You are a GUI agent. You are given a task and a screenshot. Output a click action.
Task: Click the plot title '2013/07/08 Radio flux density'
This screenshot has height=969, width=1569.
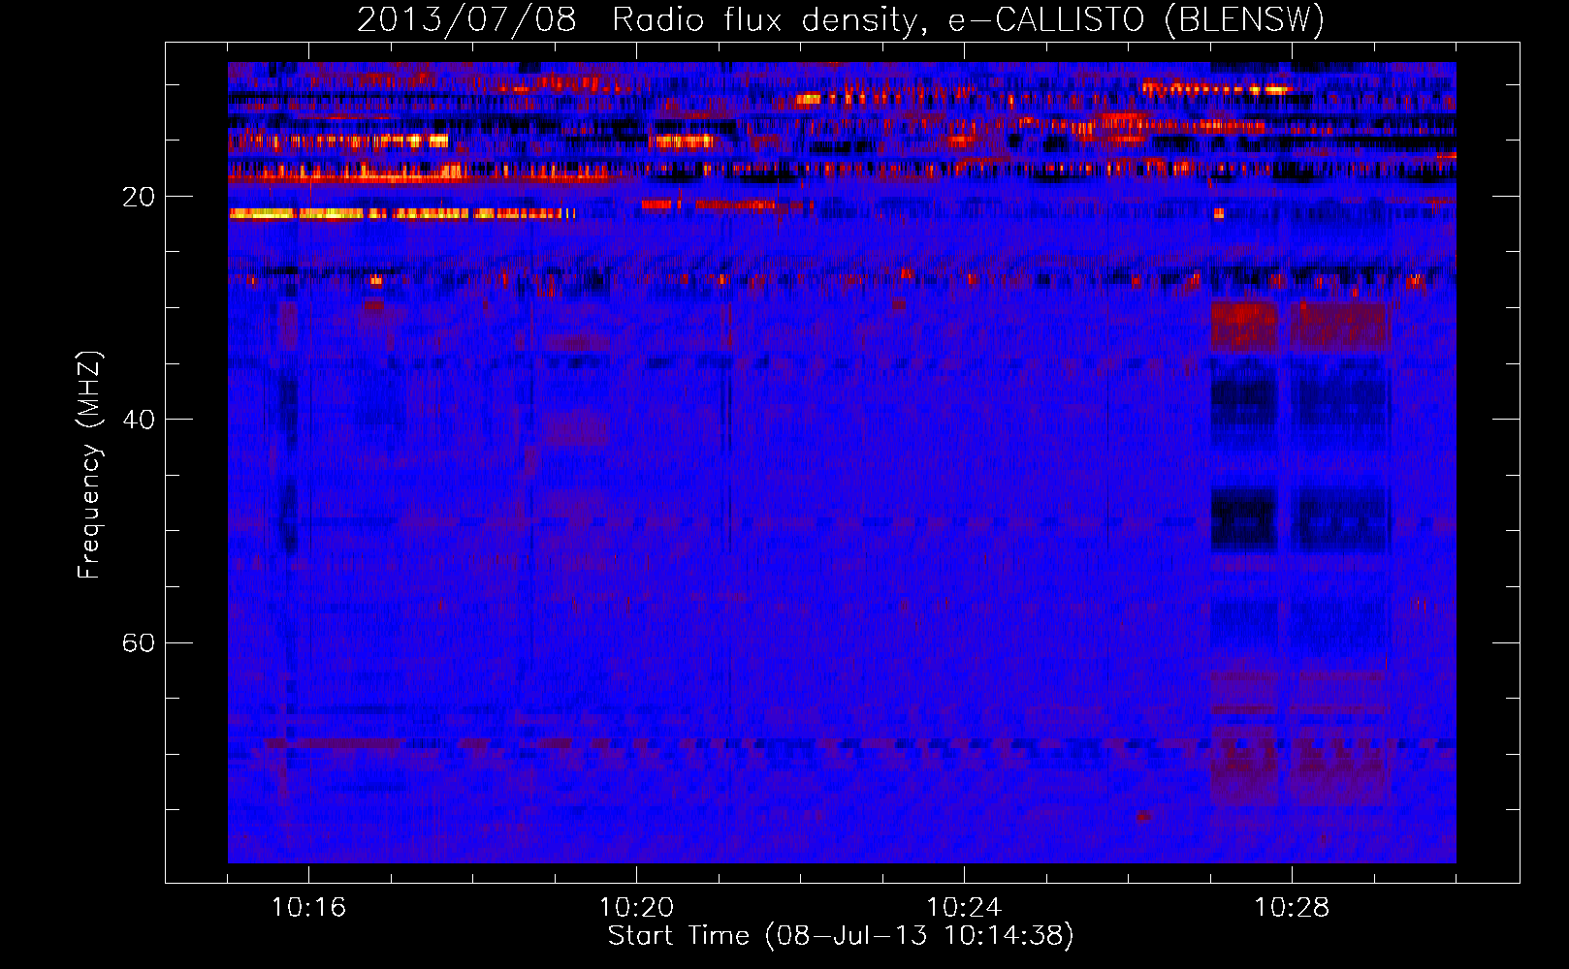pyautogui.click(x=841, y=19)
